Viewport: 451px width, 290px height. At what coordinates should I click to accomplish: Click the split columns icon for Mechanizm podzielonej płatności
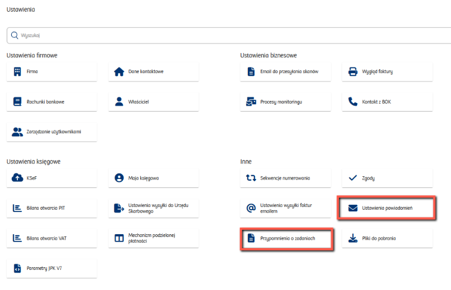point(119,238)
